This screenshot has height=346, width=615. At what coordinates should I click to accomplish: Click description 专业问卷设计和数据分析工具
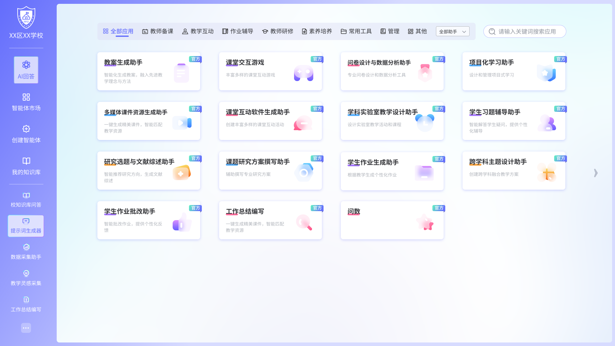(377, 75)
